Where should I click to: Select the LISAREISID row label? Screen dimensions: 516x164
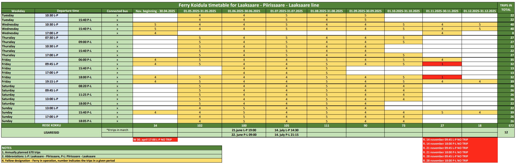pos(51,133)
